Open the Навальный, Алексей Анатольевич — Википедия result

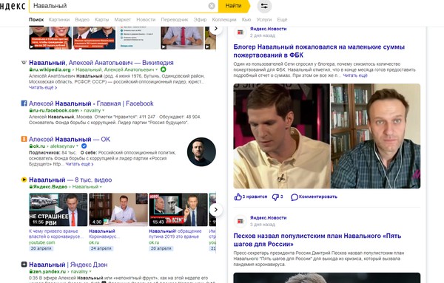101,63
